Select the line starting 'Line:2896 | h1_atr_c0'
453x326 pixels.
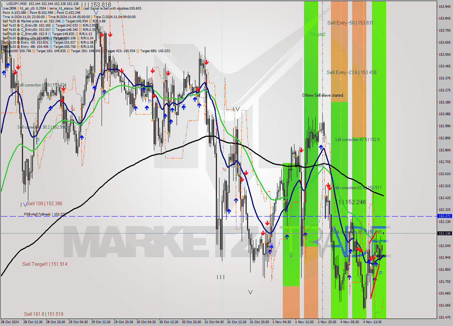pyautogui.click(x=71, y=8)
